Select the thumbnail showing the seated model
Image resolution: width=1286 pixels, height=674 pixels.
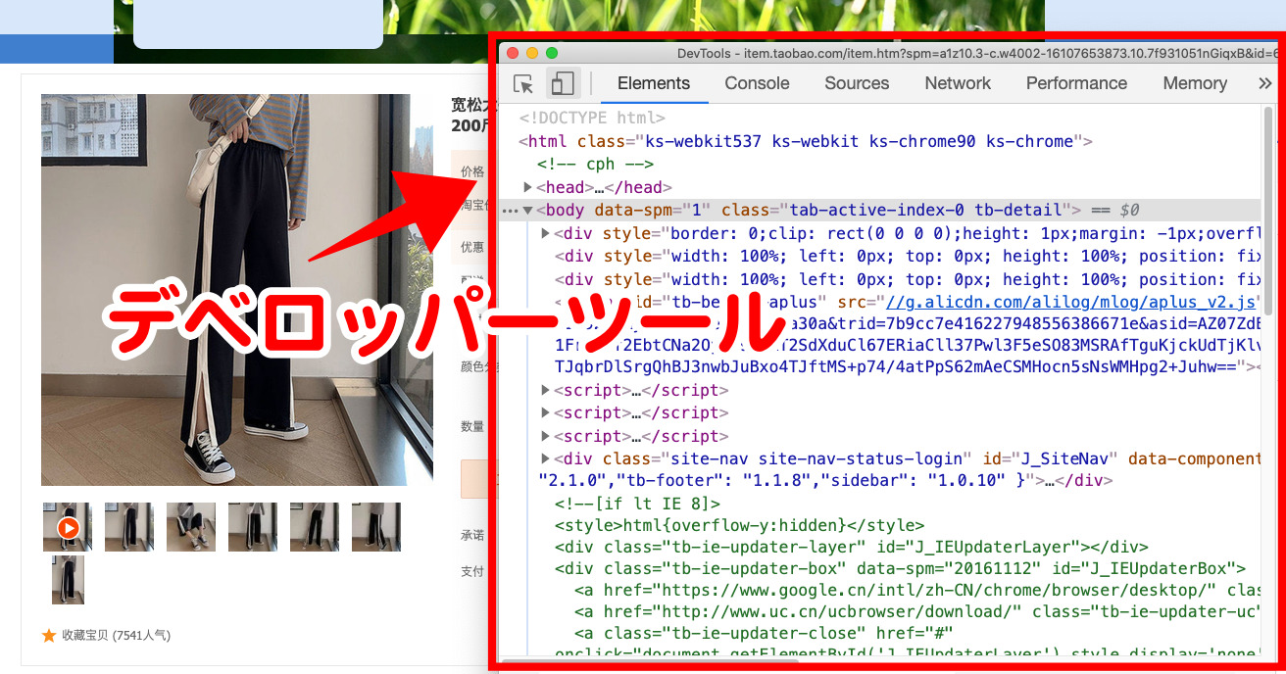coord(191,527)
